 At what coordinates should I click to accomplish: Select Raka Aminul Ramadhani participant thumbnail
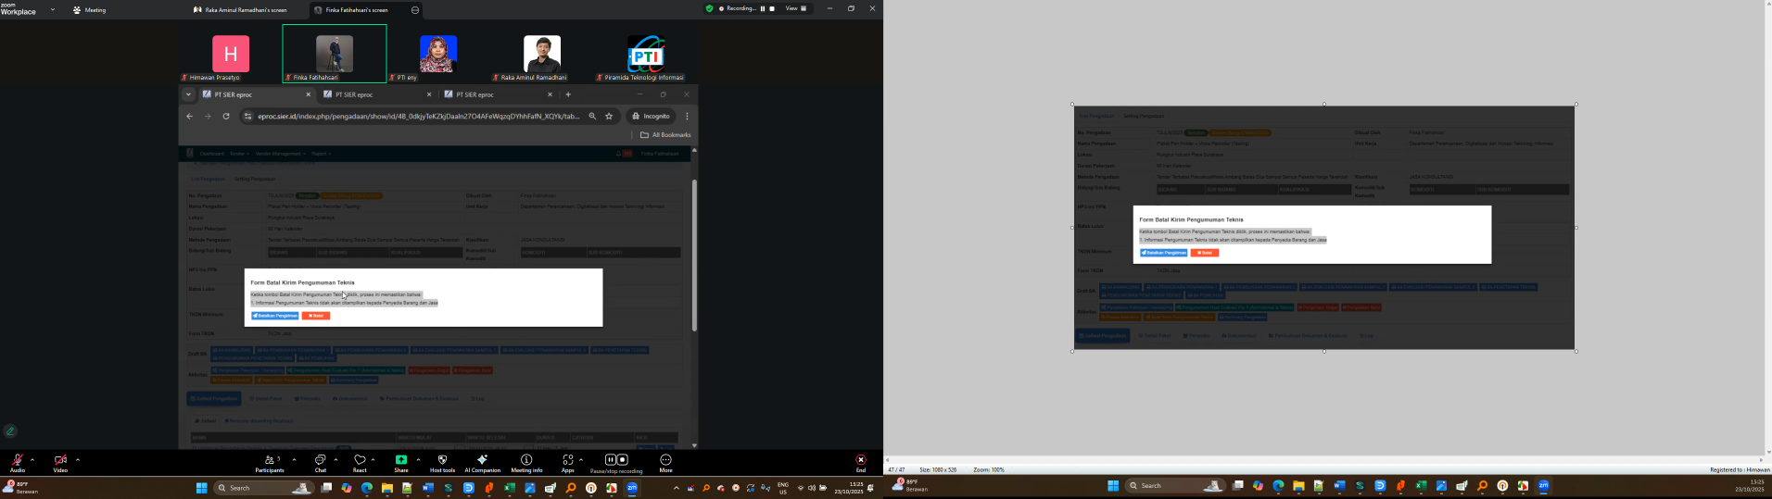click(542, 54)
